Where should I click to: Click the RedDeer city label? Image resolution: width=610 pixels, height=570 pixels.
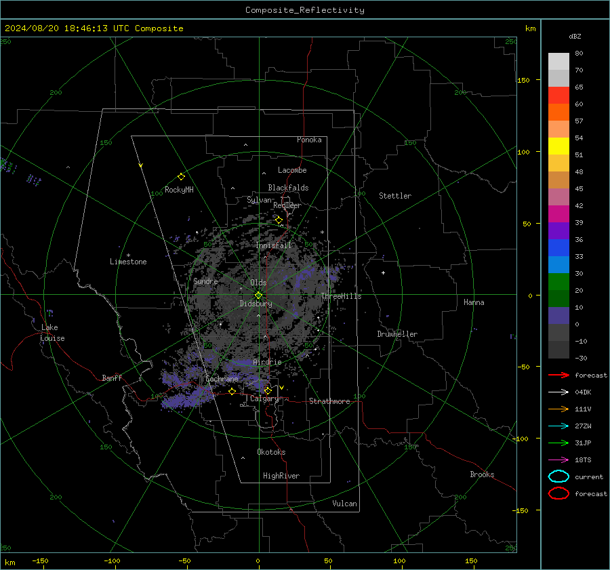(287, 205)
